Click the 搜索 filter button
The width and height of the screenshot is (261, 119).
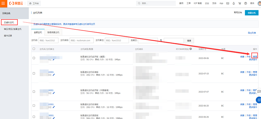(189, 40)
